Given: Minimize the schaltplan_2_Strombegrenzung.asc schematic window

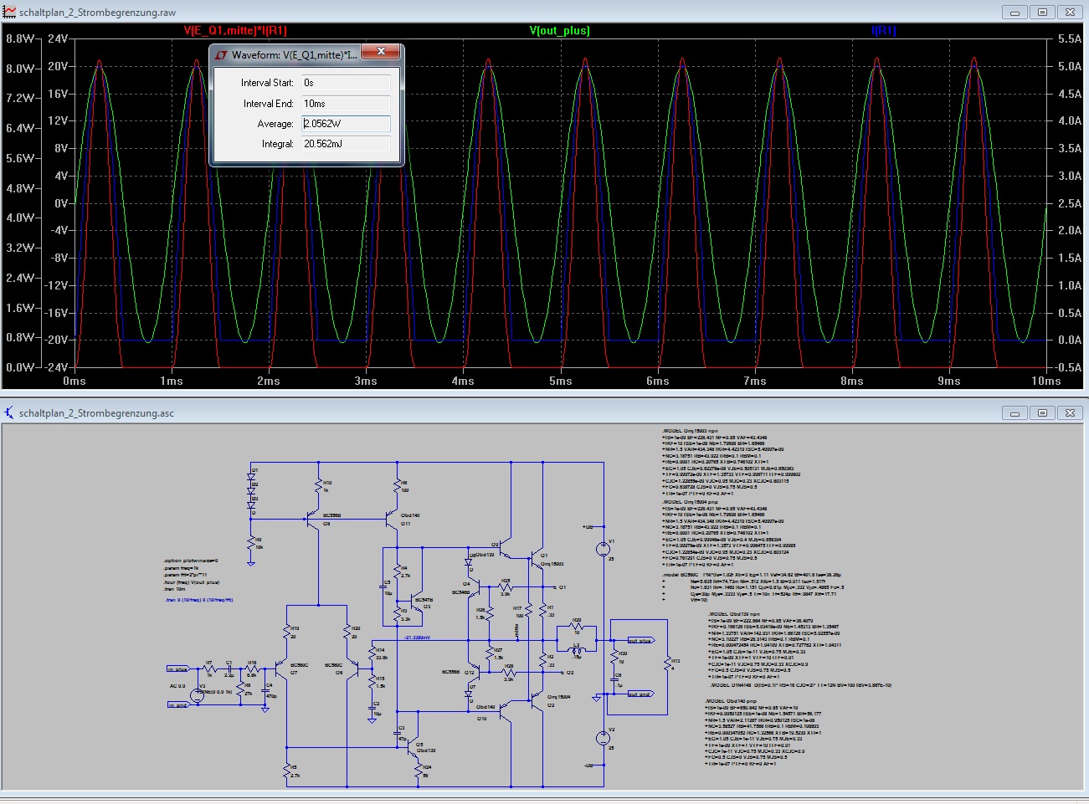Looking at the screenshot, I should coord(1015,412).
